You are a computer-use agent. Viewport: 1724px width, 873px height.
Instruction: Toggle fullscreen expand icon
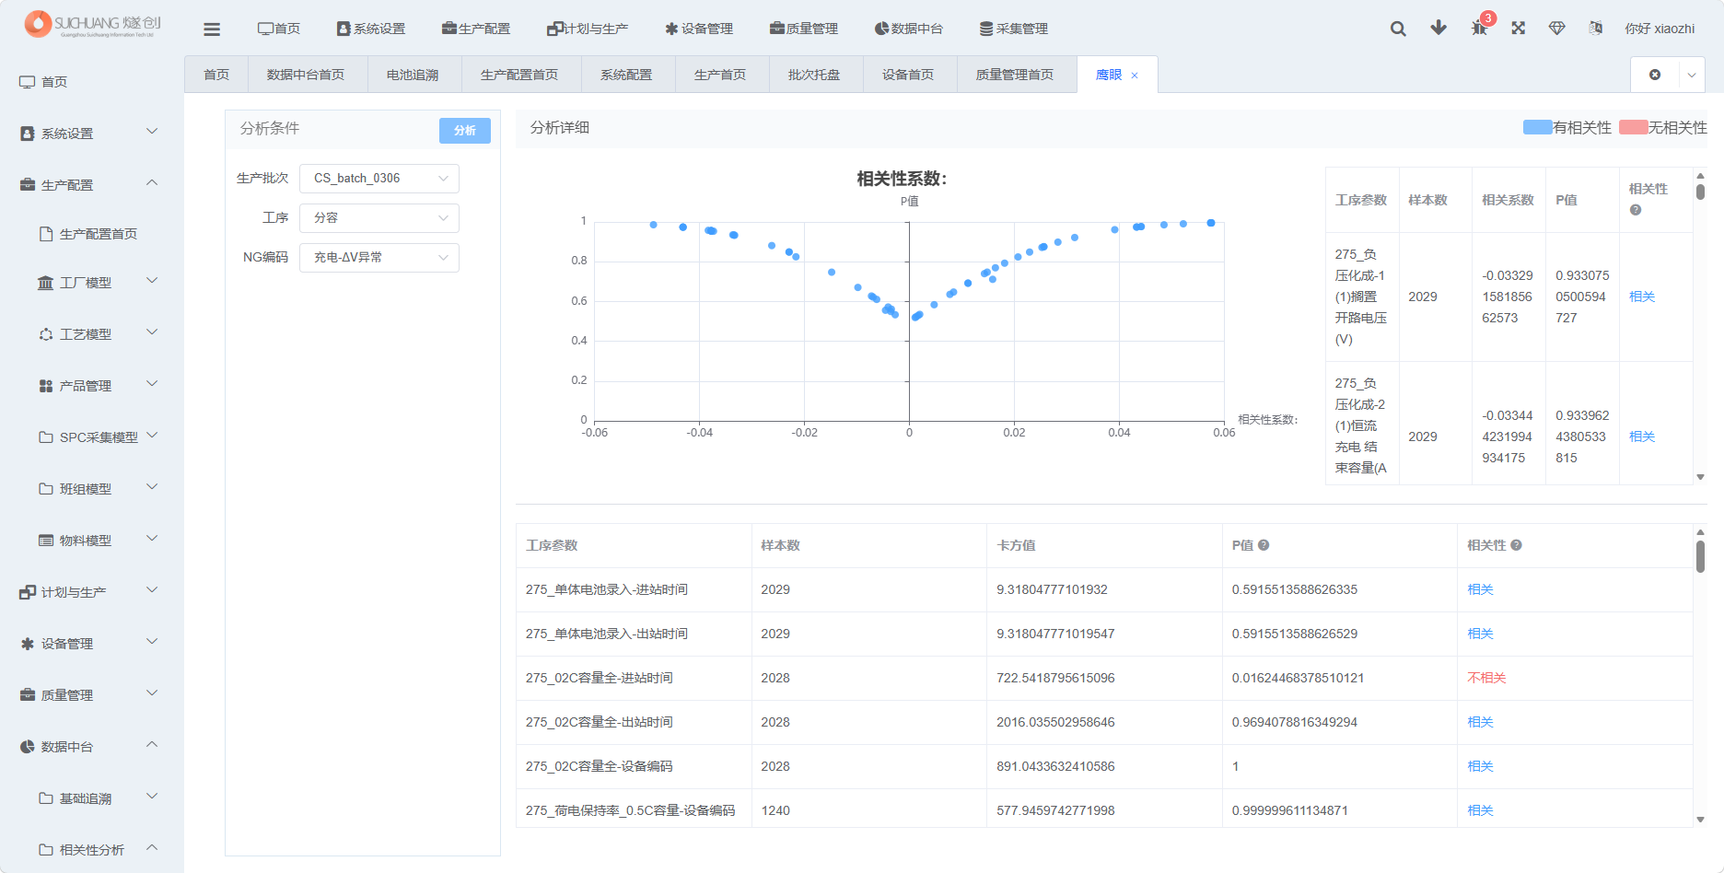pyautogui.click(x=1519, y=29)
